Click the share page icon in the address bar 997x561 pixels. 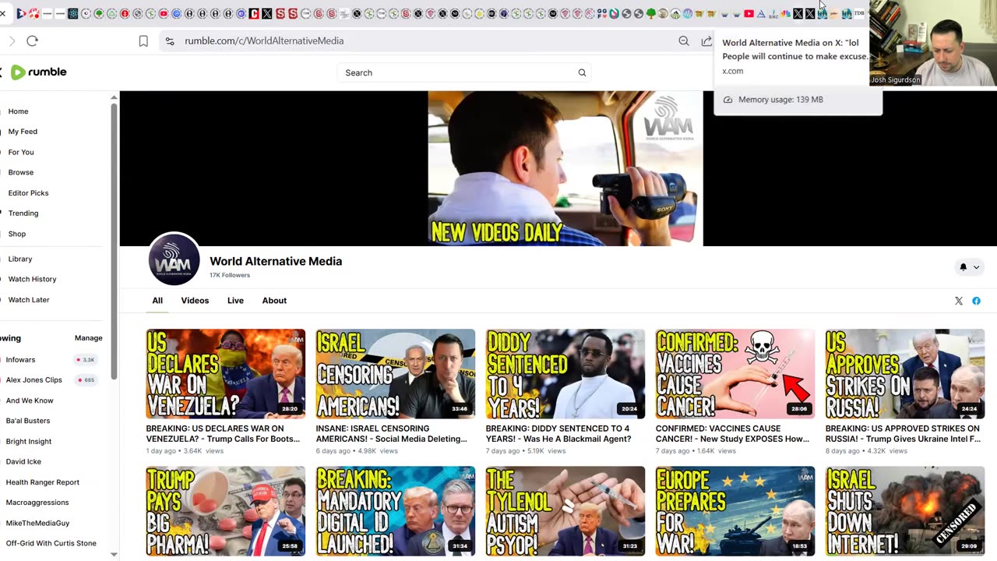(x=706, y=41)
